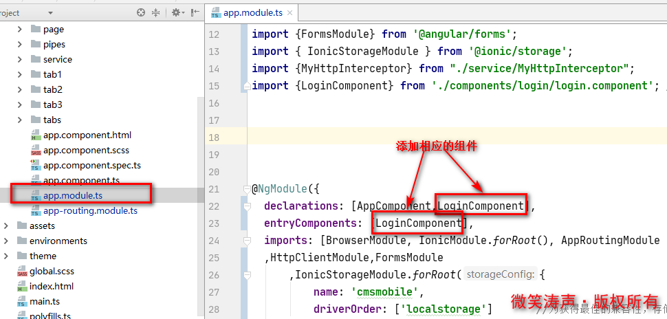The width and height of the screenshot is (667, 319).
Task: Fold the import block at line 15
Action: (x=246, y=87)
